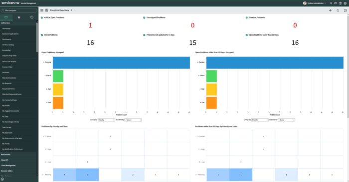Click the Problems not updated status icon
Viewport: 349px width, 182px height.
[144, 35]
